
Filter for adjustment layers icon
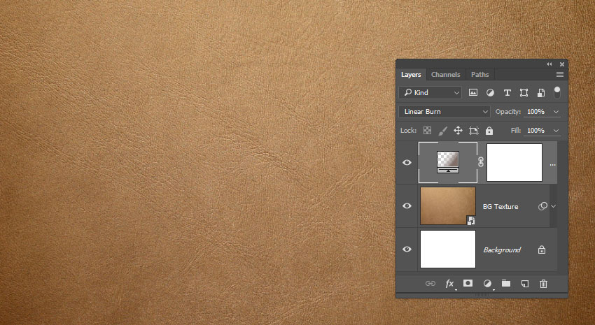coord(490,92)
